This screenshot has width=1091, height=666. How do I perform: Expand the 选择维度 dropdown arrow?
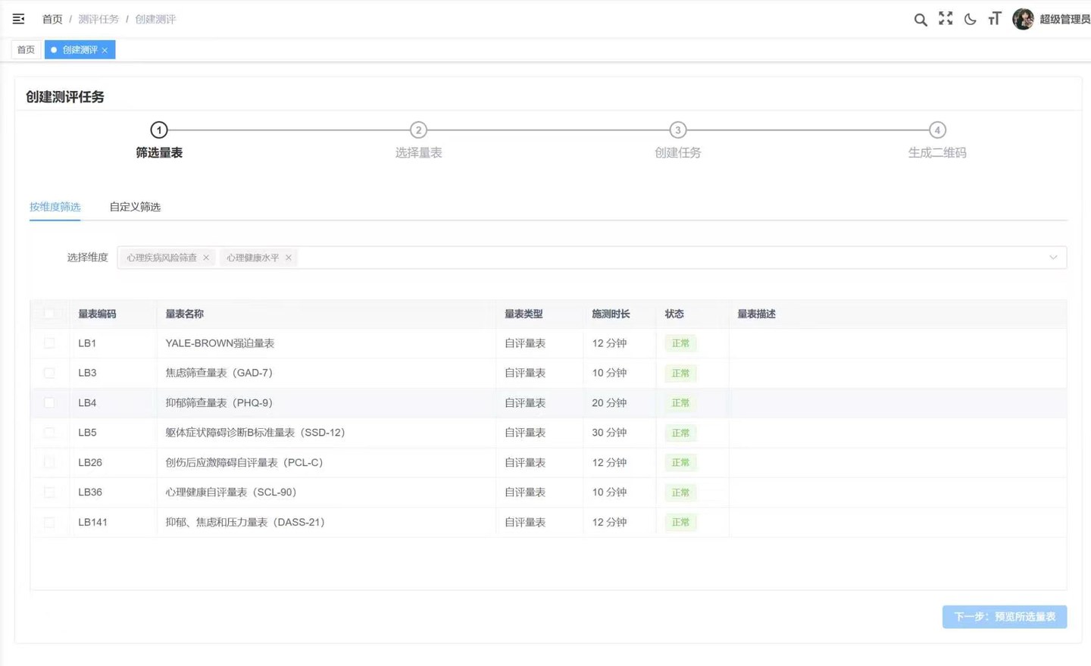pos(1053,258)
